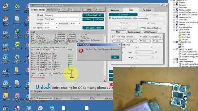Open the Model Settings tab
198x111 pixels.
38,10
